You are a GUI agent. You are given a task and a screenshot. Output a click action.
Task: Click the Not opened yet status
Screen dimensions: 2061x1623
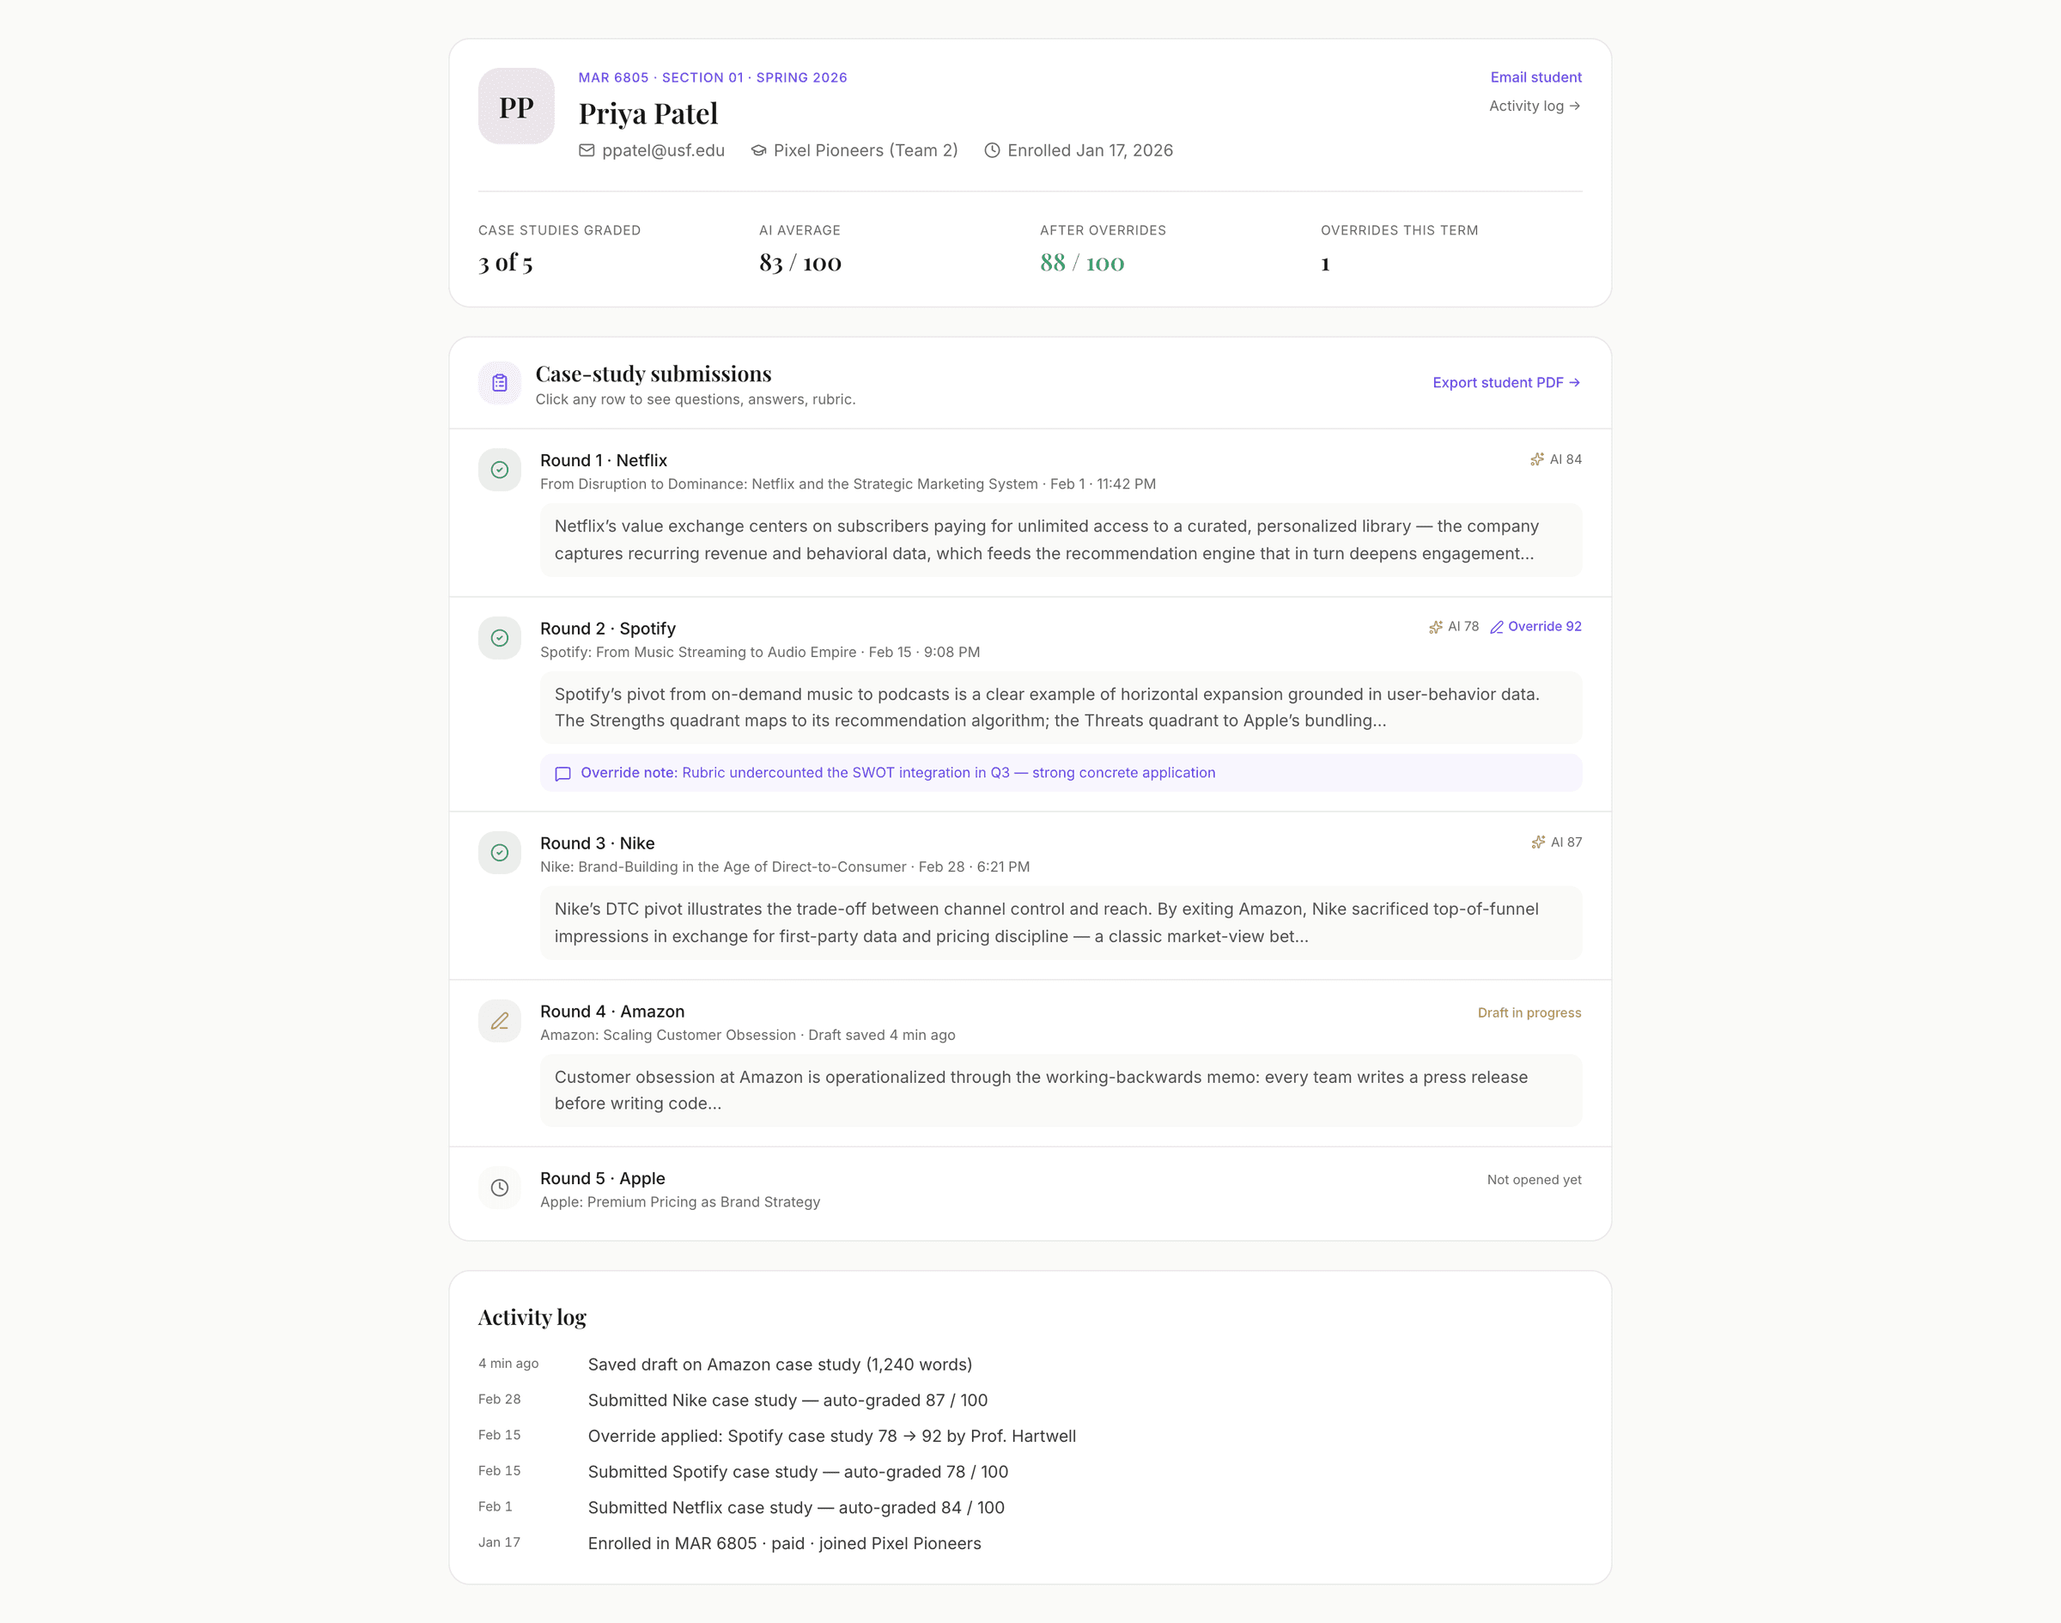click(x=1534, y=1180)
